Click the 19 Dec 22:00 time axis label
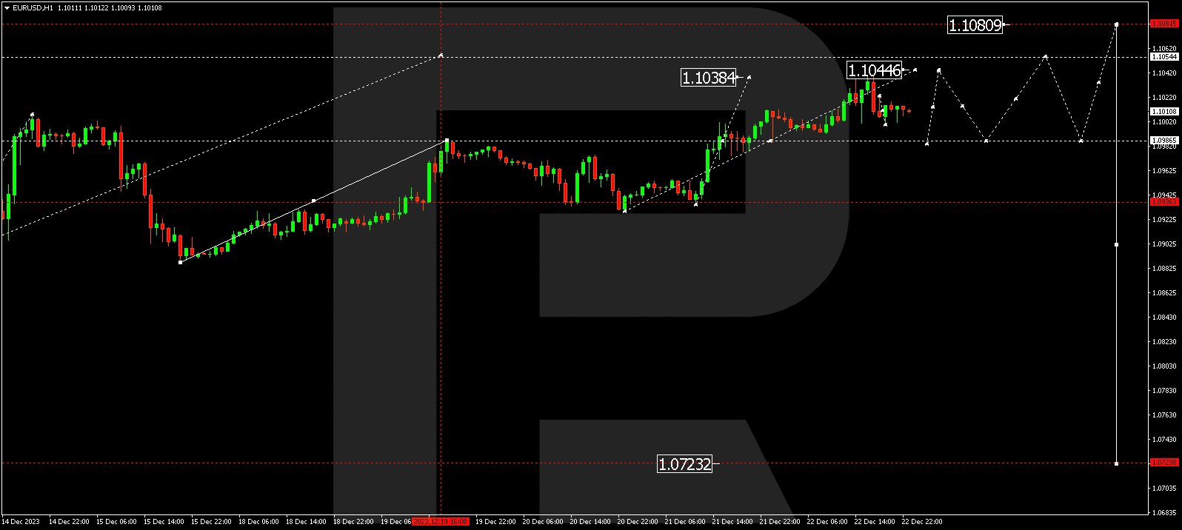Image resolution: width=1182 pixels, height=530 pixels. (495, 522)
